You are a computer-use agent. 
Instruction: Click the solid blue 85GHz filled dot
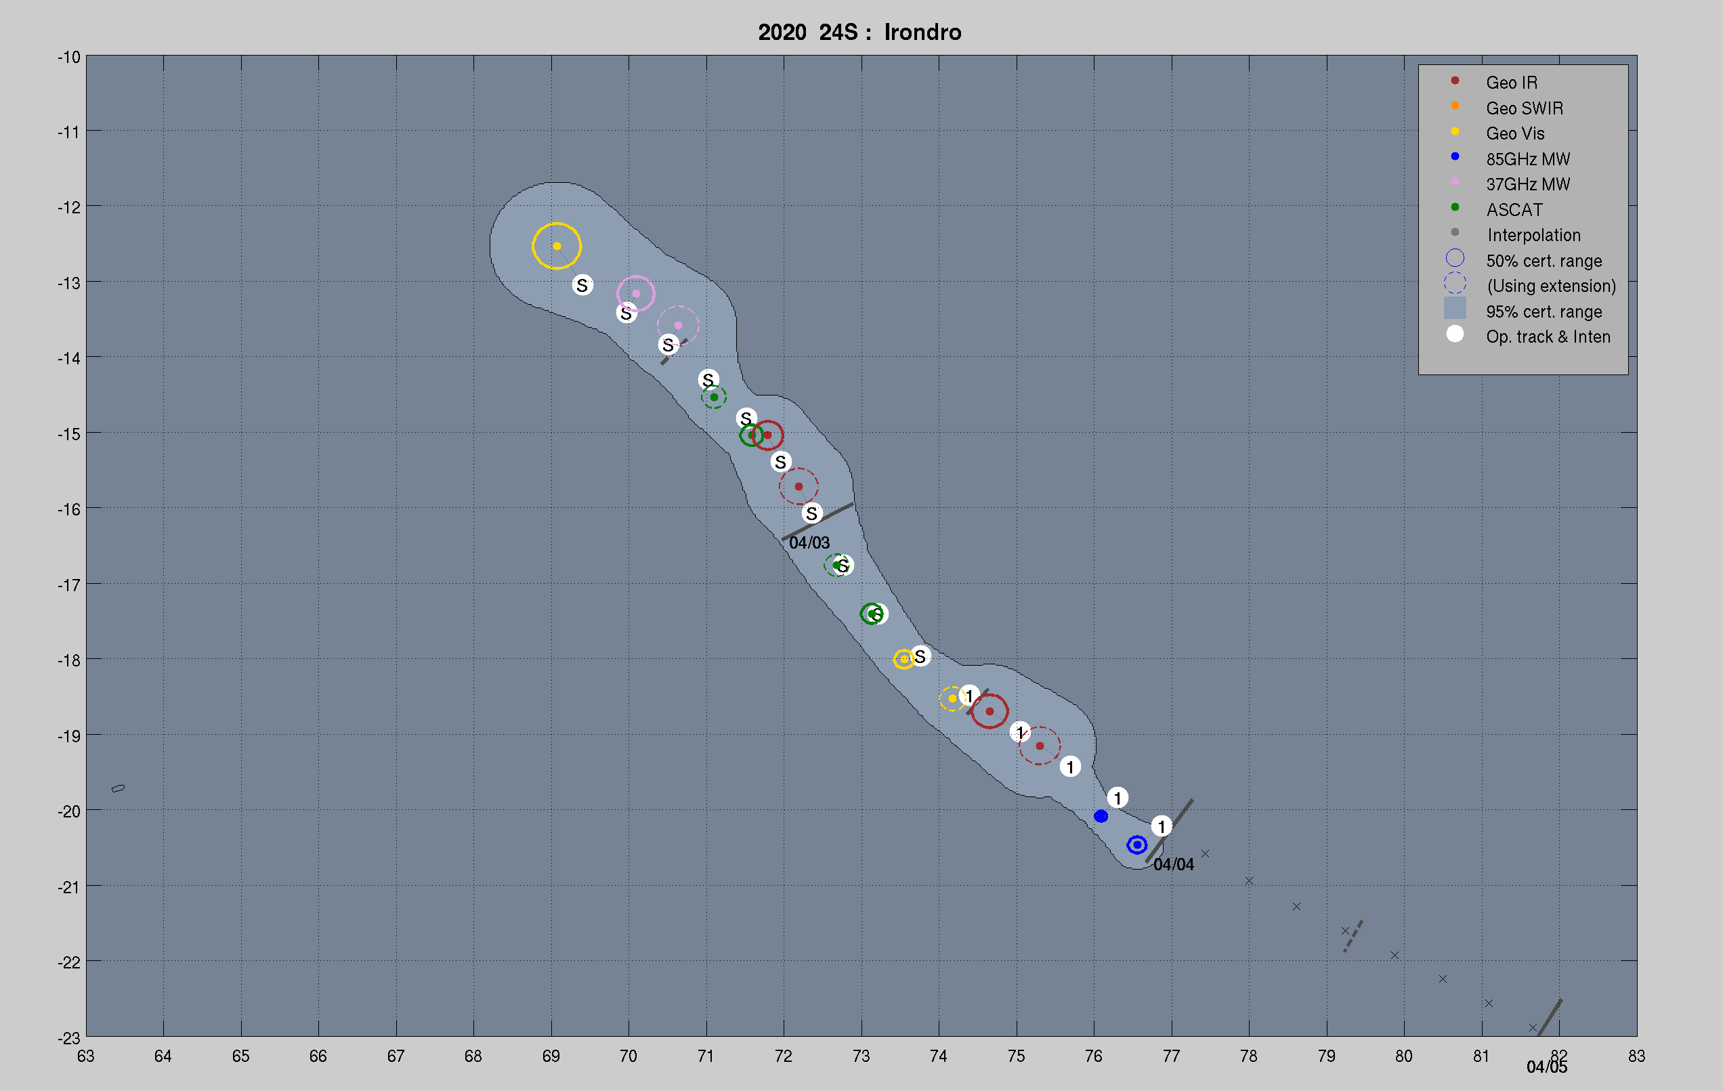click(1101, 816)
